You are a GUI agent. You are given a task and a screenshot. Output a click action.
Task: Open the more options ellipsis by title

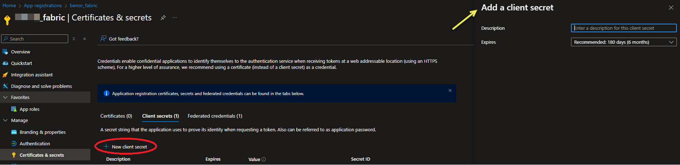[175, 18]
